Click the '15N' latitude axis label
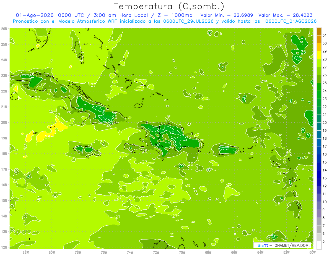 click(x=4, y=200)
